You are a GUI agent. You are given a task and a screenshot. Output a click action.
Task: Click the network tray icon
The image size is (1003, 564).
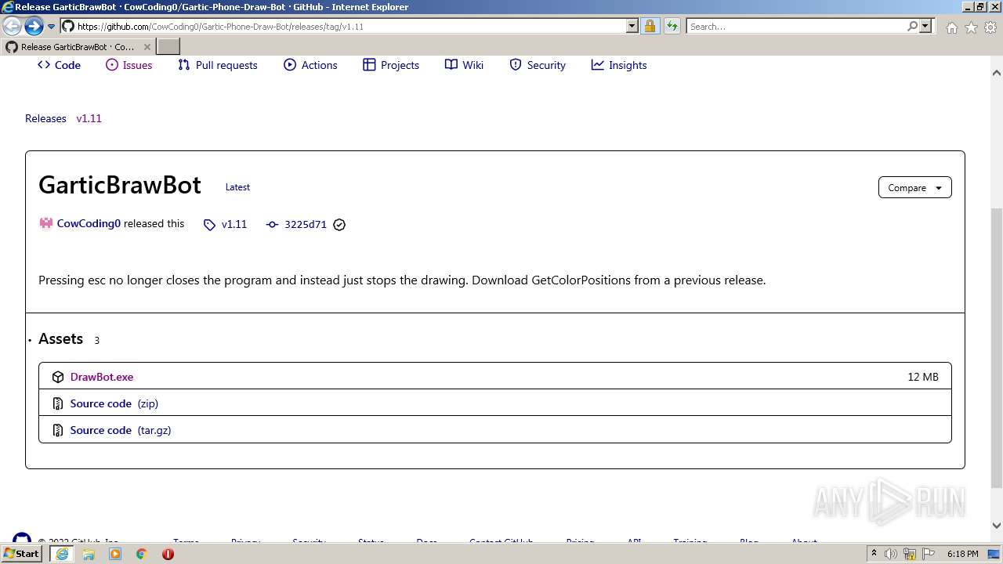click(910, 554)
